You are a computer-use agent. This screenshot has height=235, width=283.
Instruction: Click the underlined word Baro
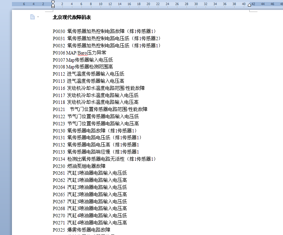[82, 53]
